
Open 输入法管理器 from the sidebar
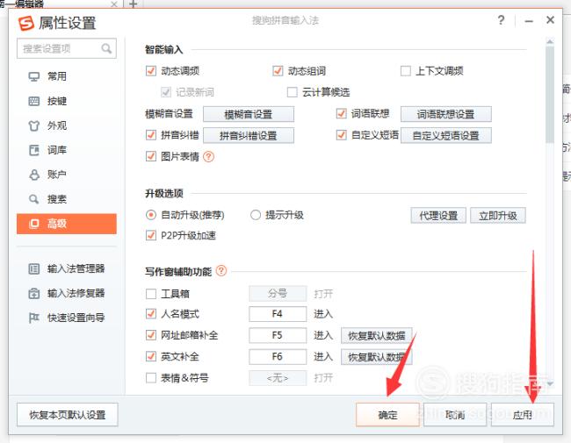coord(67,269)
